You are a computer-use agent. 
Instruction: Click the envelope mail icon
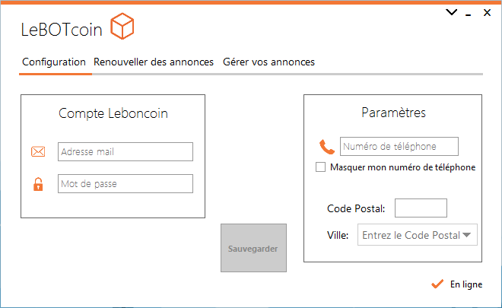[38, 151]
